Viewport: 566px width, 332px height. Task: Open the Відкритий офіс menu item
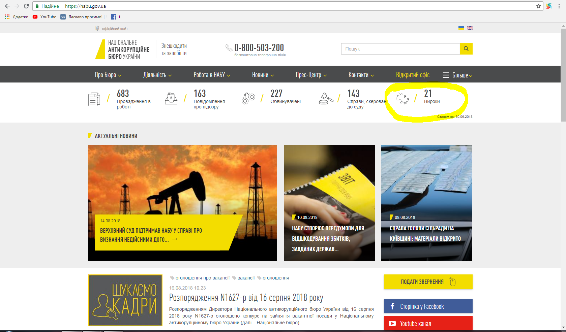tap(413, 75)
